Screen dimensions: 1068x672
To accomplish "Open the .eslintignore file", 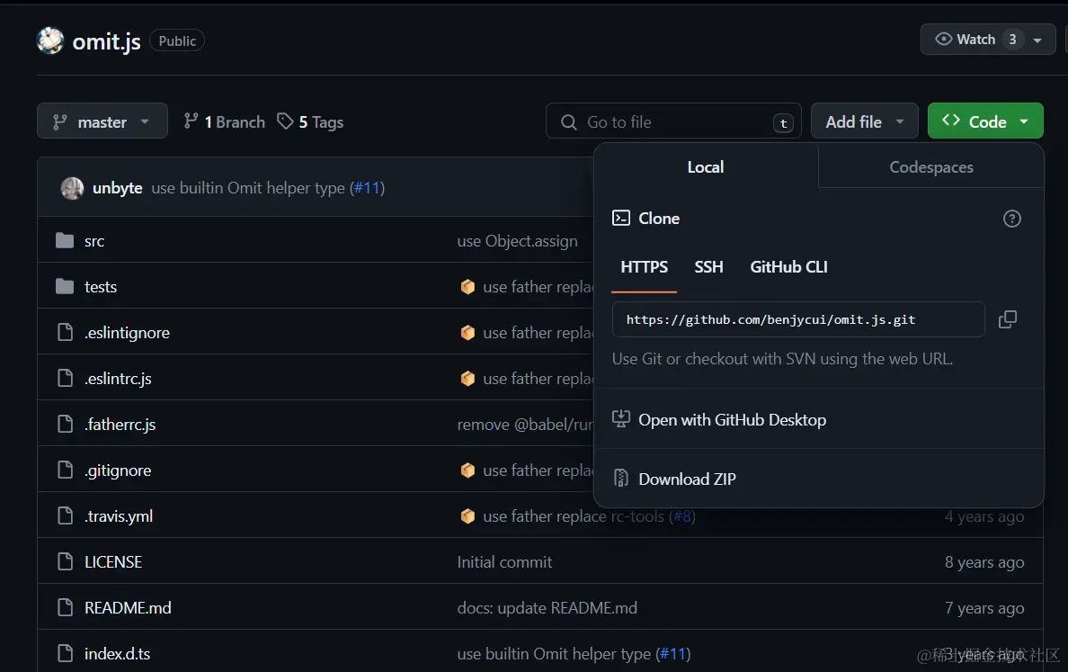I will pos(127,333).
